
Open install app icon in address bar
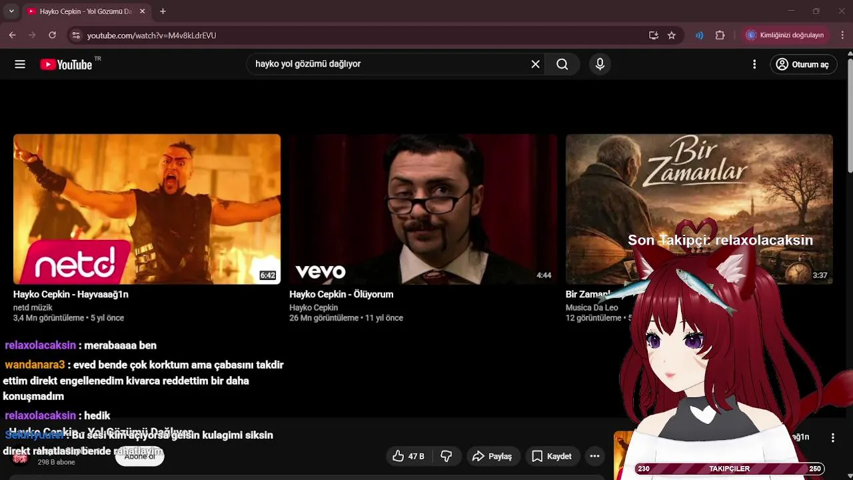[x=653, y=35]
